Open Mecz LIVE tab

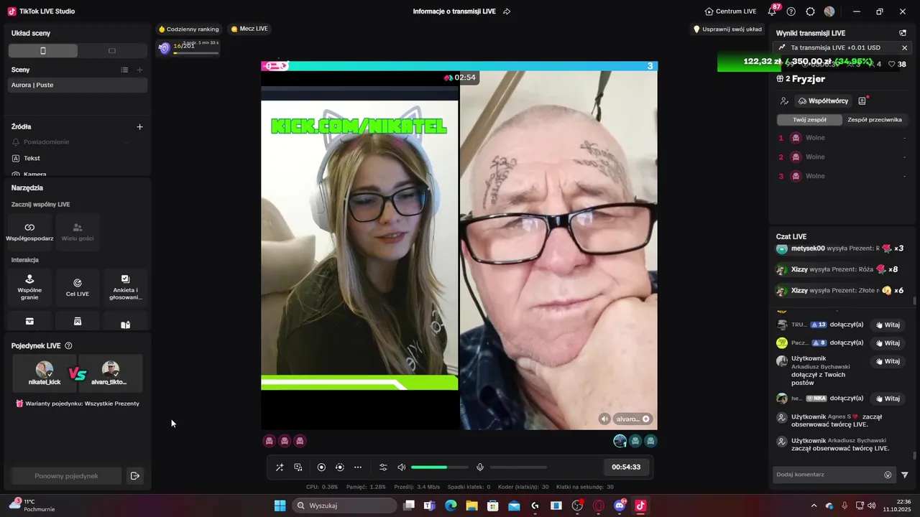coord(249,29)
